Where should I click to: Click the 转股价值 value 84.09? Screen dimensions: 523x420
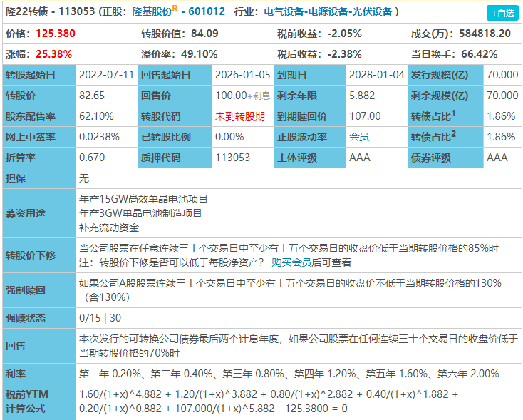(204, 34)
